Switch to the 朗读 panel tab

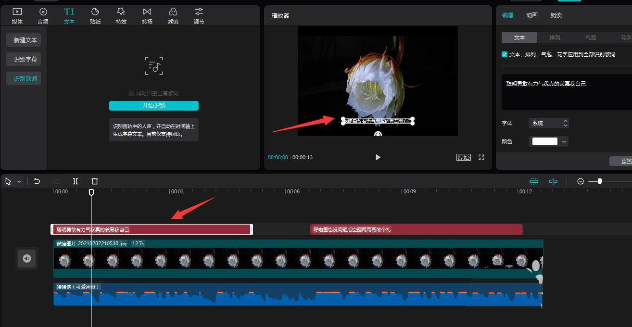(556, 15)
